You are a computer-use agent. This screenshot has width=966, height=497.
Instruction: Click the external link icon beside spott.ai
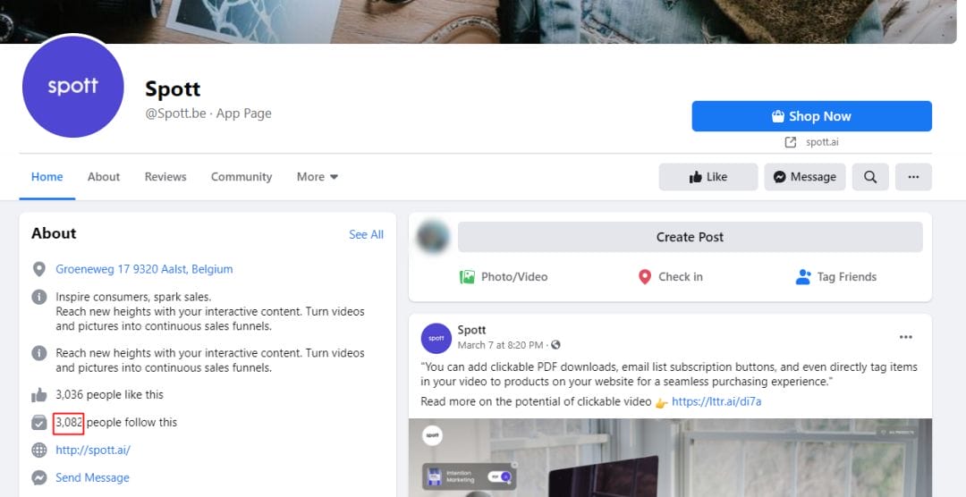click(791, 142)
